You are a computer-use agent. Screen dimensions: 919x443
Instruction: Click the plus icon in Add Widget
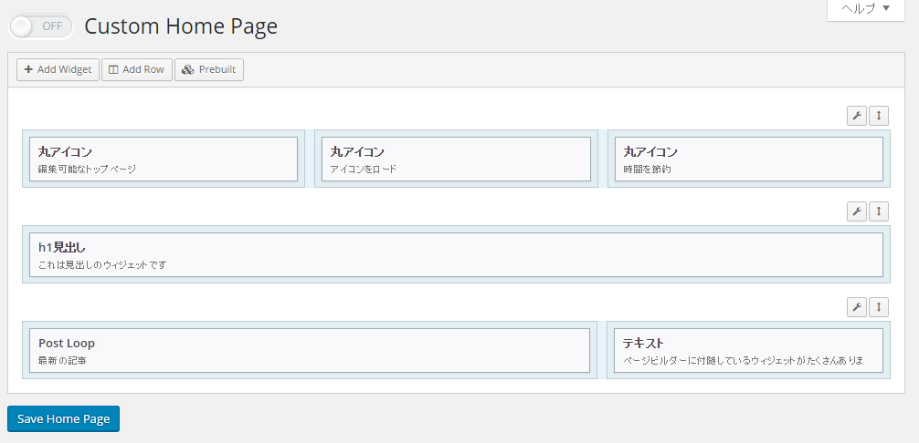point(28,69)
